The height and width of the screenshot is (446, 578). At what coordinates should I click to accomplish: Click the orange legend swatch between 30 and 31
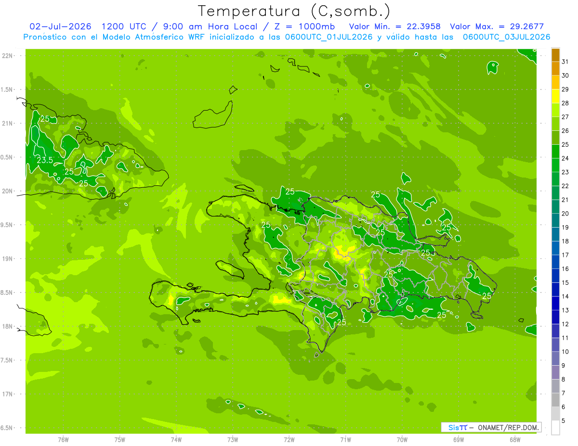555,69
